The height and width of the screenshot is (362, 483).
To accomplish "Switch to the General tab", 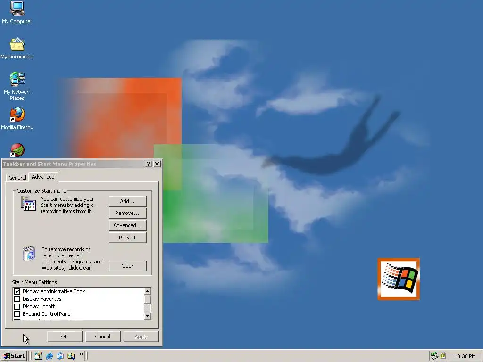I will point(17,178).
